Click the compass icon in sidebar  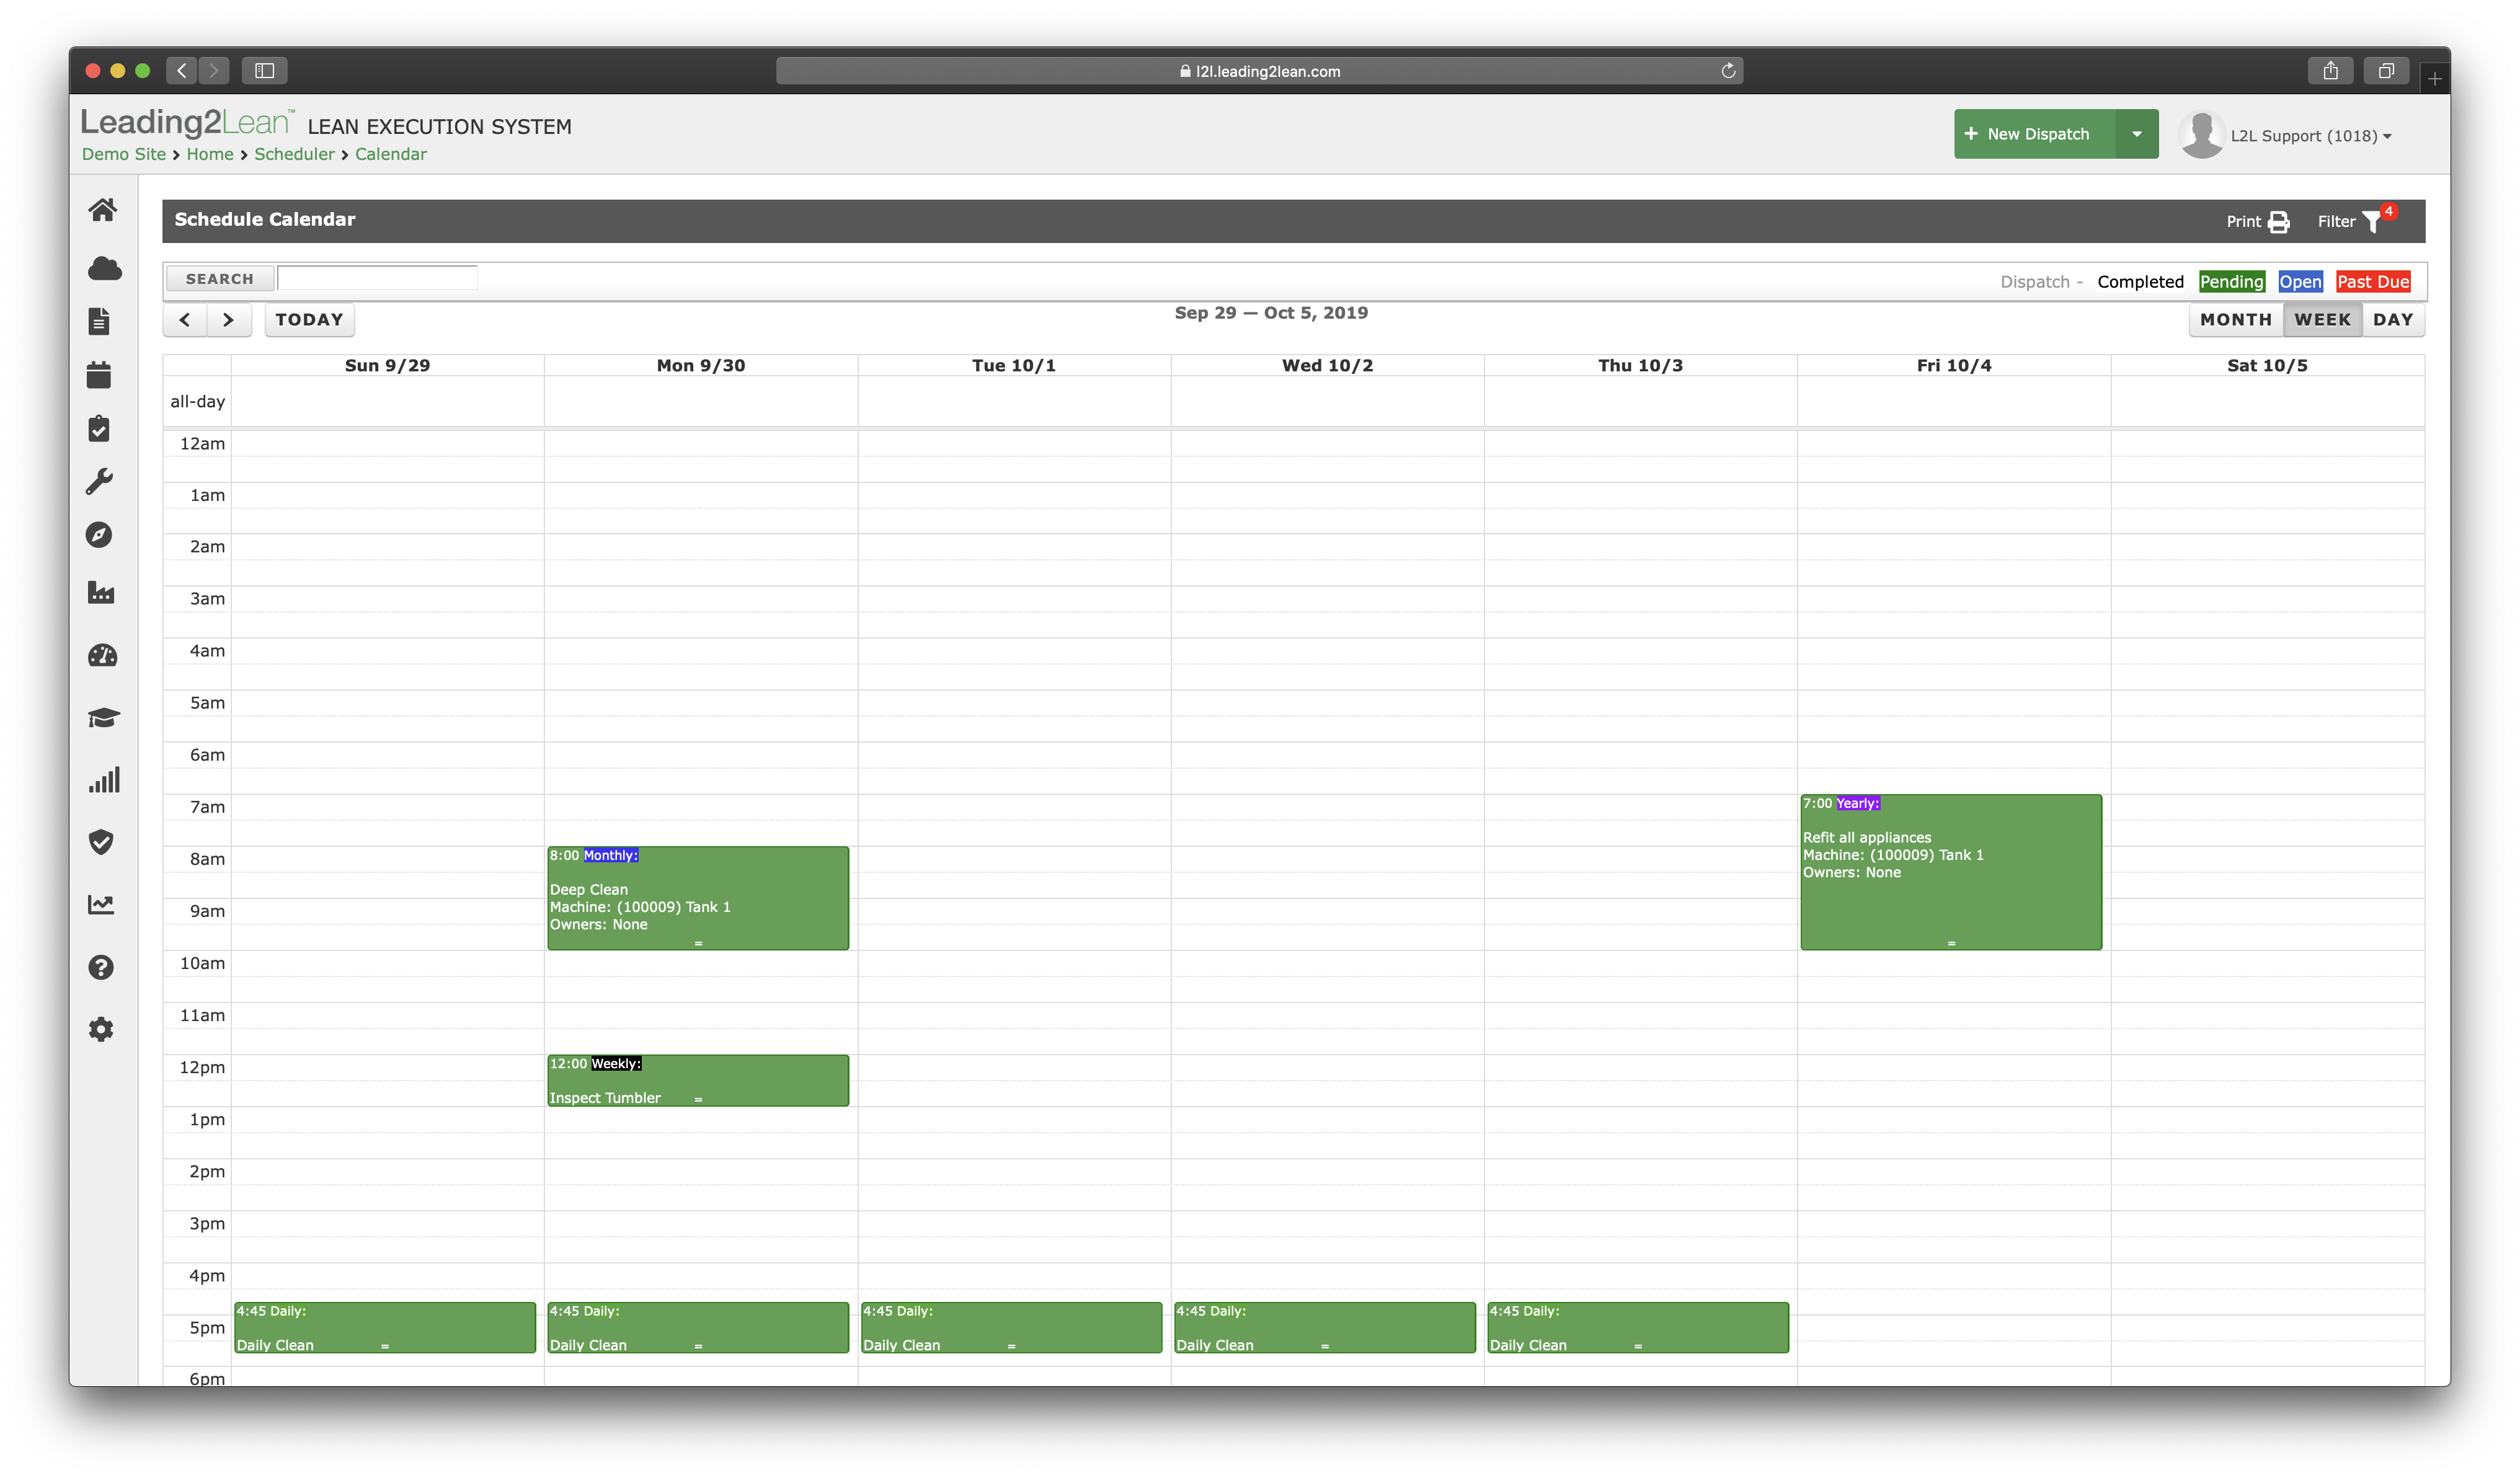99,535
